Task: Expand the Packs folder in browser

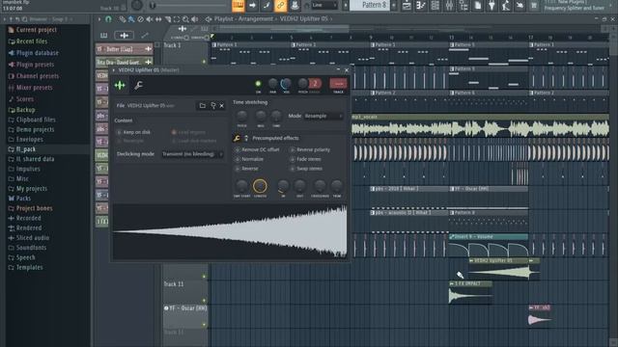Action: click(x=23, y=199)
